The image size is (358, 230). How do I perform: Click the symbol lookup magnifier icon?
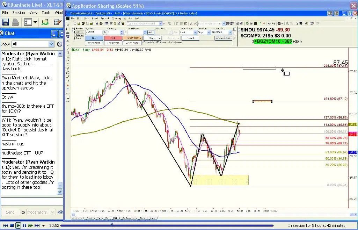(x=105, y=33)
